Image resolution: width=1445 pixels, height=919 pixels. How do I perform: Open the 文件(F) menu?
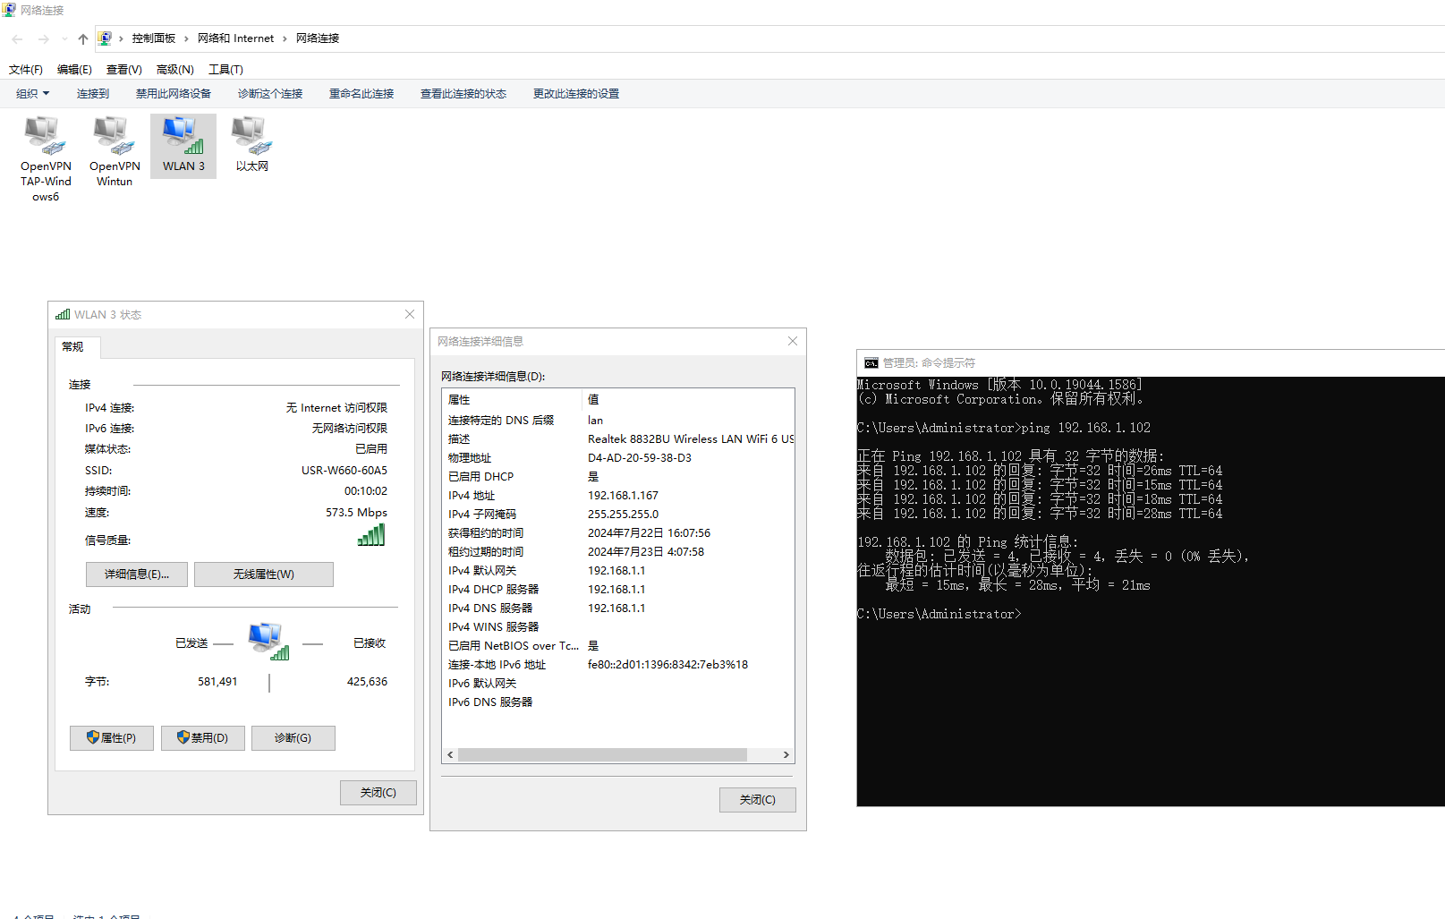coord(26,70)
